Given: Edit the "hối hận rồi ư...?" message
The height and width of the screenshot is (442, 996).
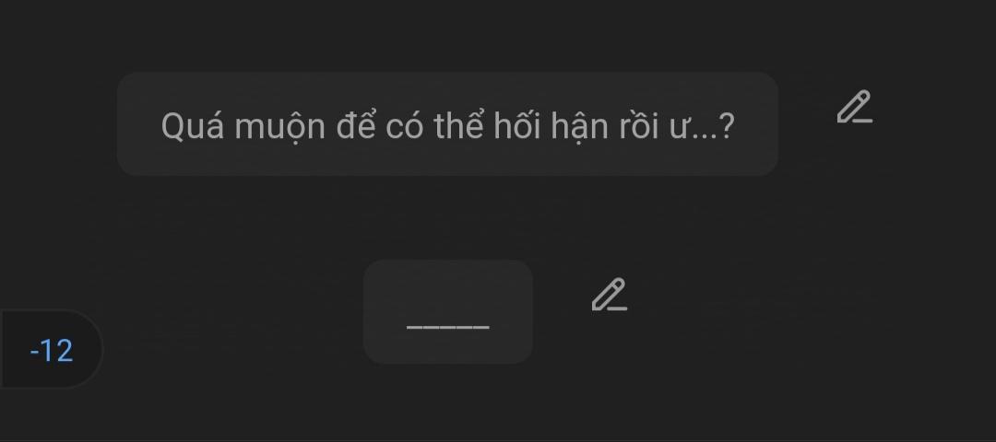Looking at the screenshot, I should point(854,107).
